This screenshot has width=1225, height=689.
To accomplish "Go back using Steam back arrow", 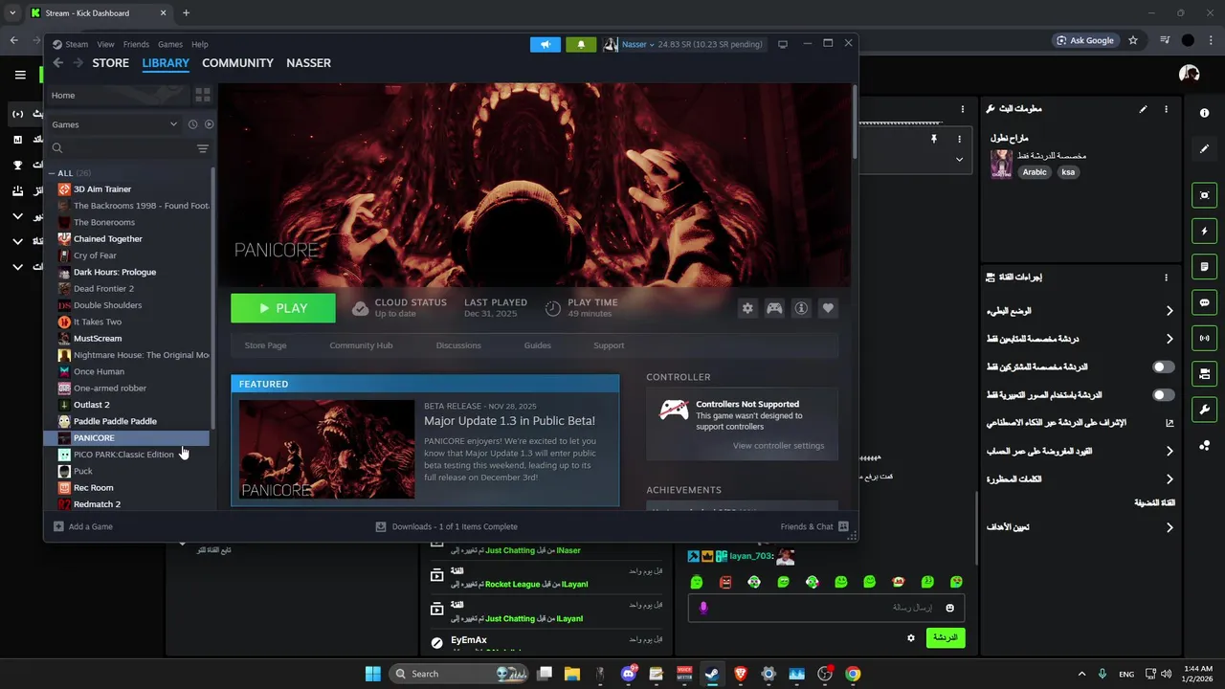I will 58,63.
